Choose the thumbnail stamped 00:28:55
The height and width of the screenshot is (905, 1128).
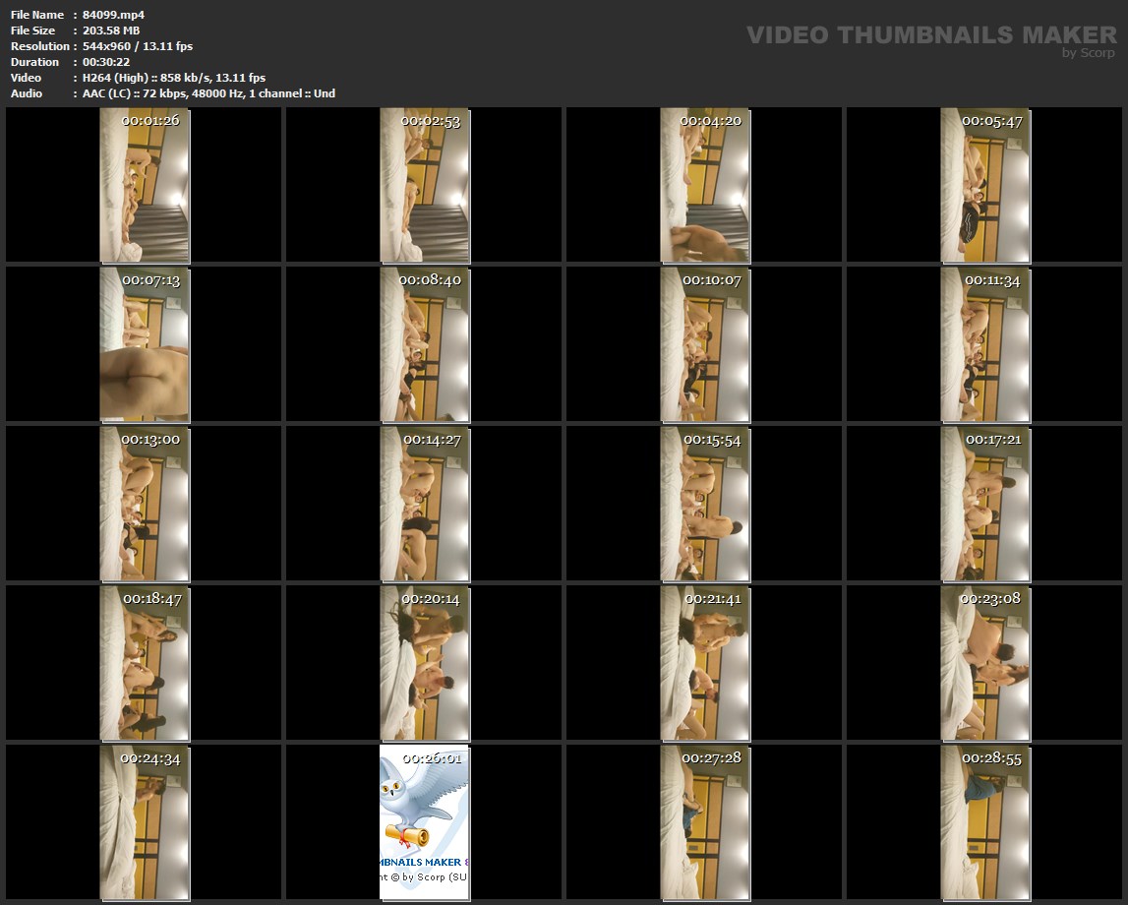click(x=985, y=822)
